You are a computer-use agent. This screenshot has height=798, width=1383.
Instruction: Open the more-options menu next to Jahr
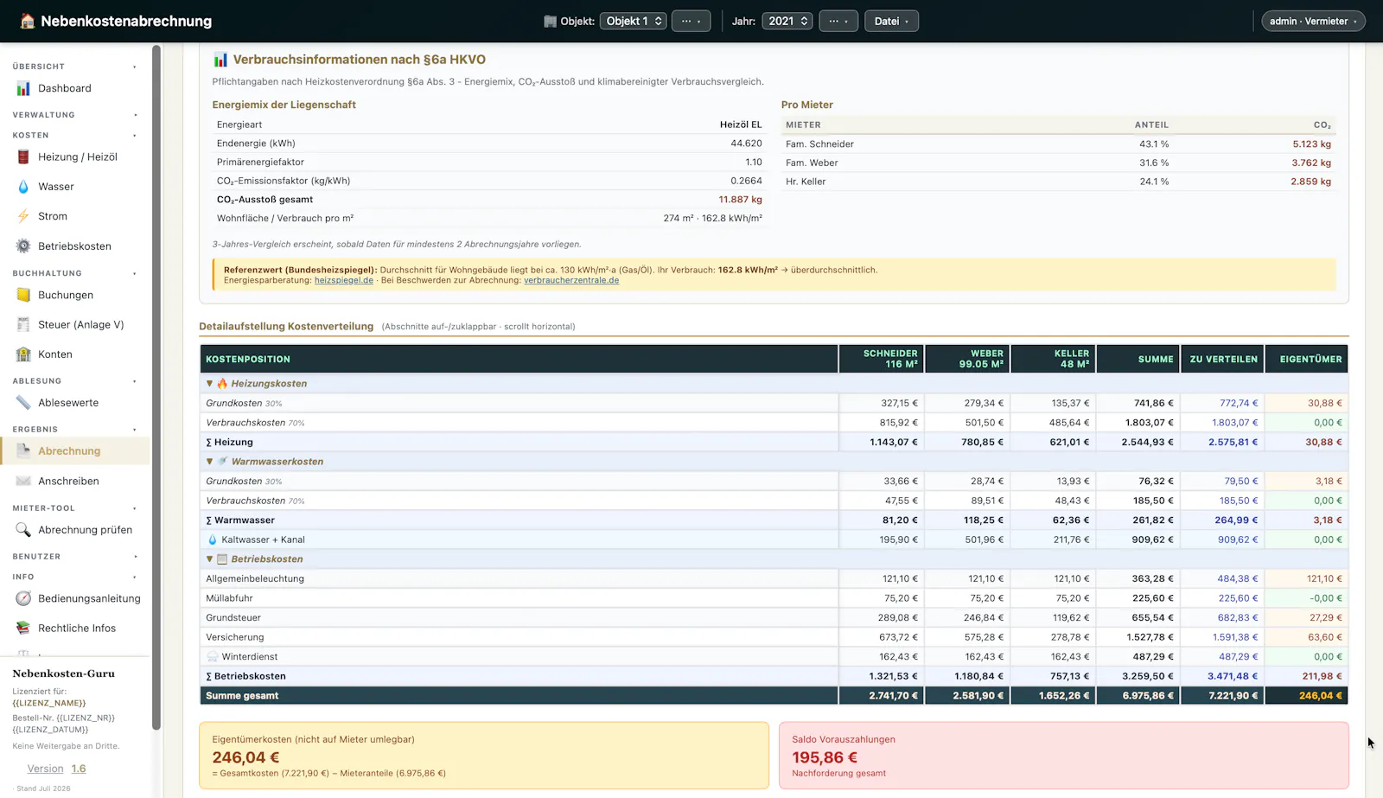[838, 21]
